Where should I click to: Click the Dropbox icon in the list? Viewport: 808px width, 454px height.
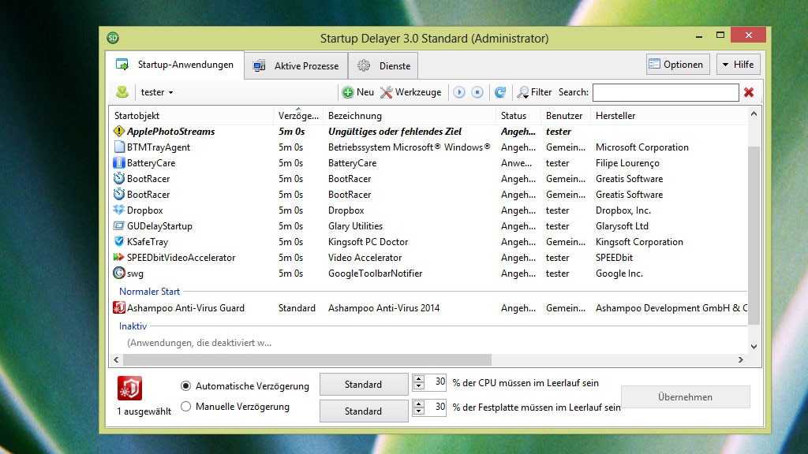point(119,210)
